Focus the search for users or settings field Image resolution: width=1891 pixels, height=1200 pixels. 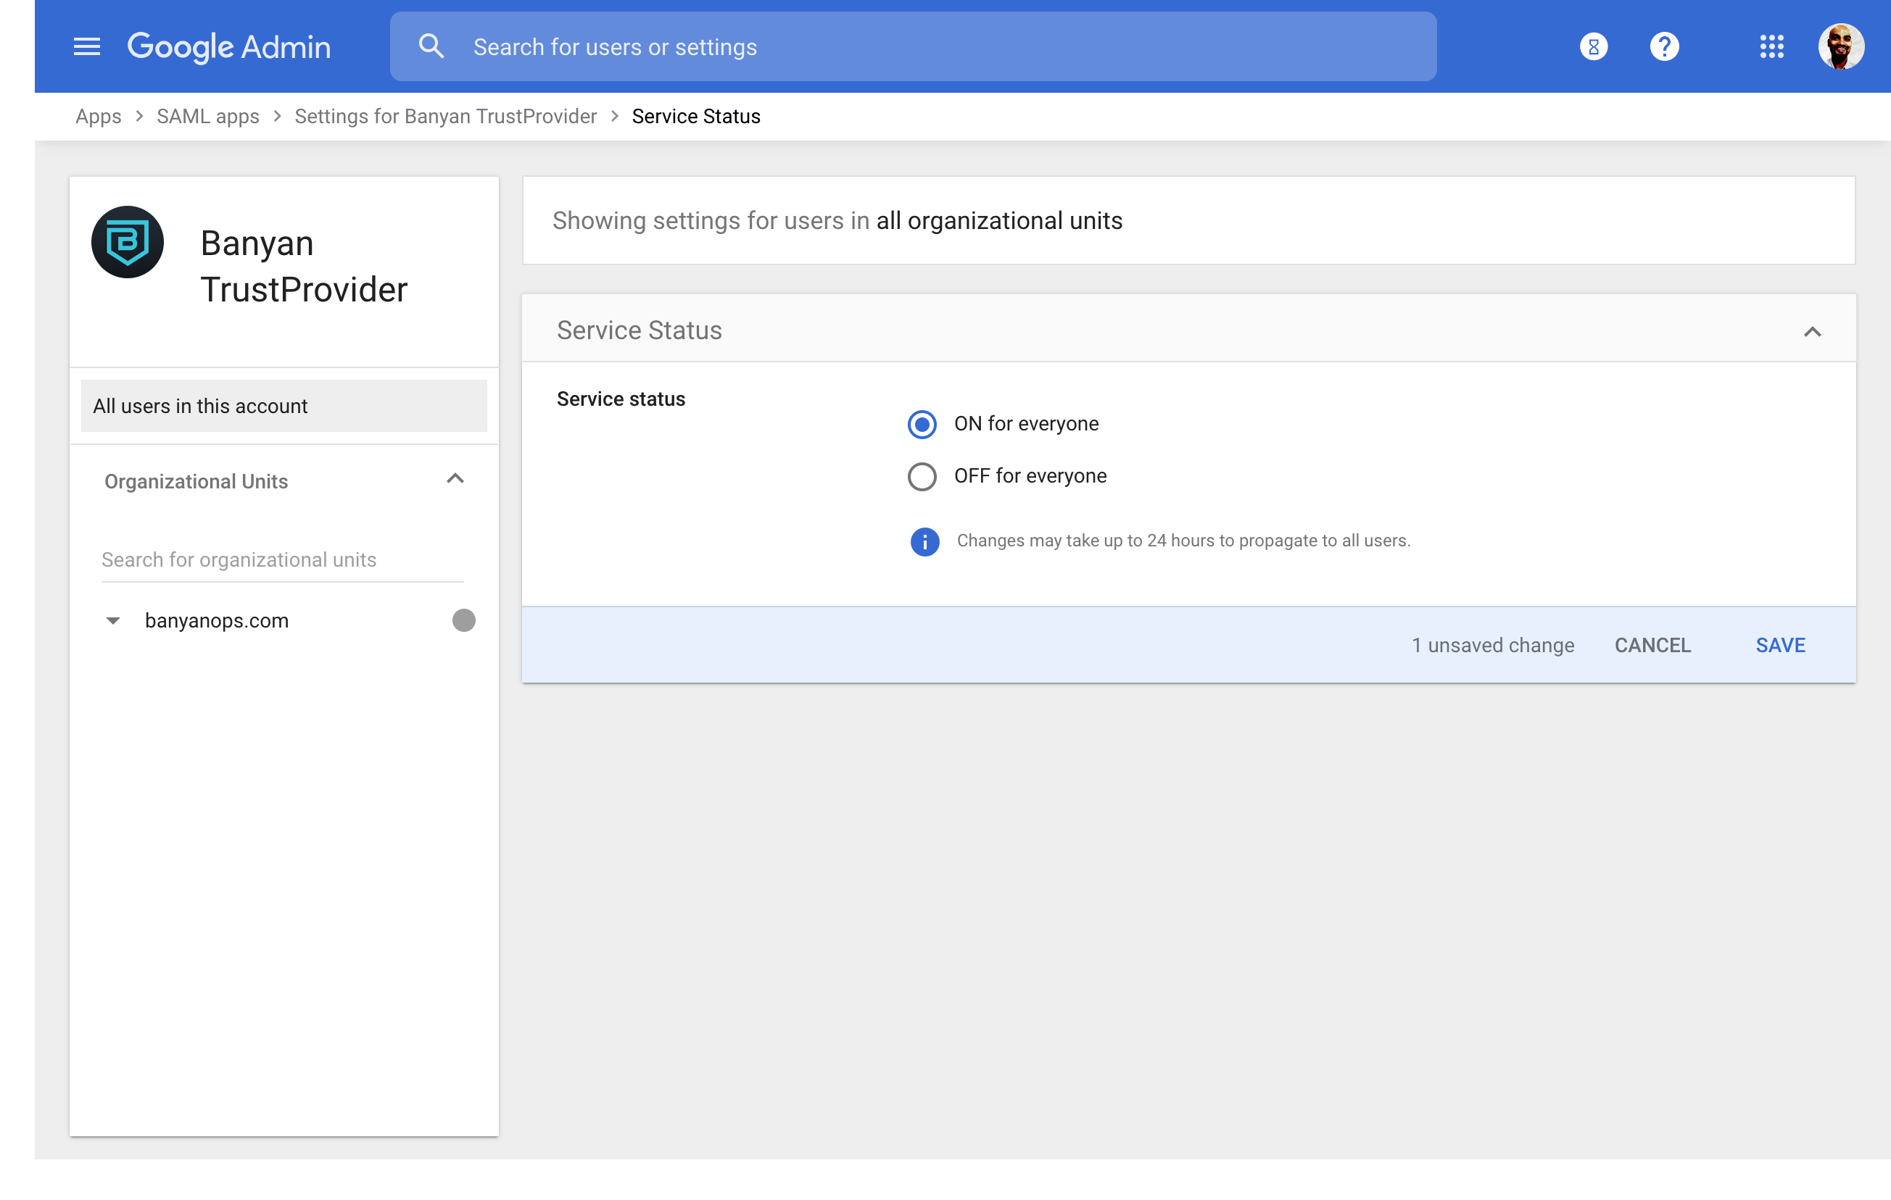[914, 46]
